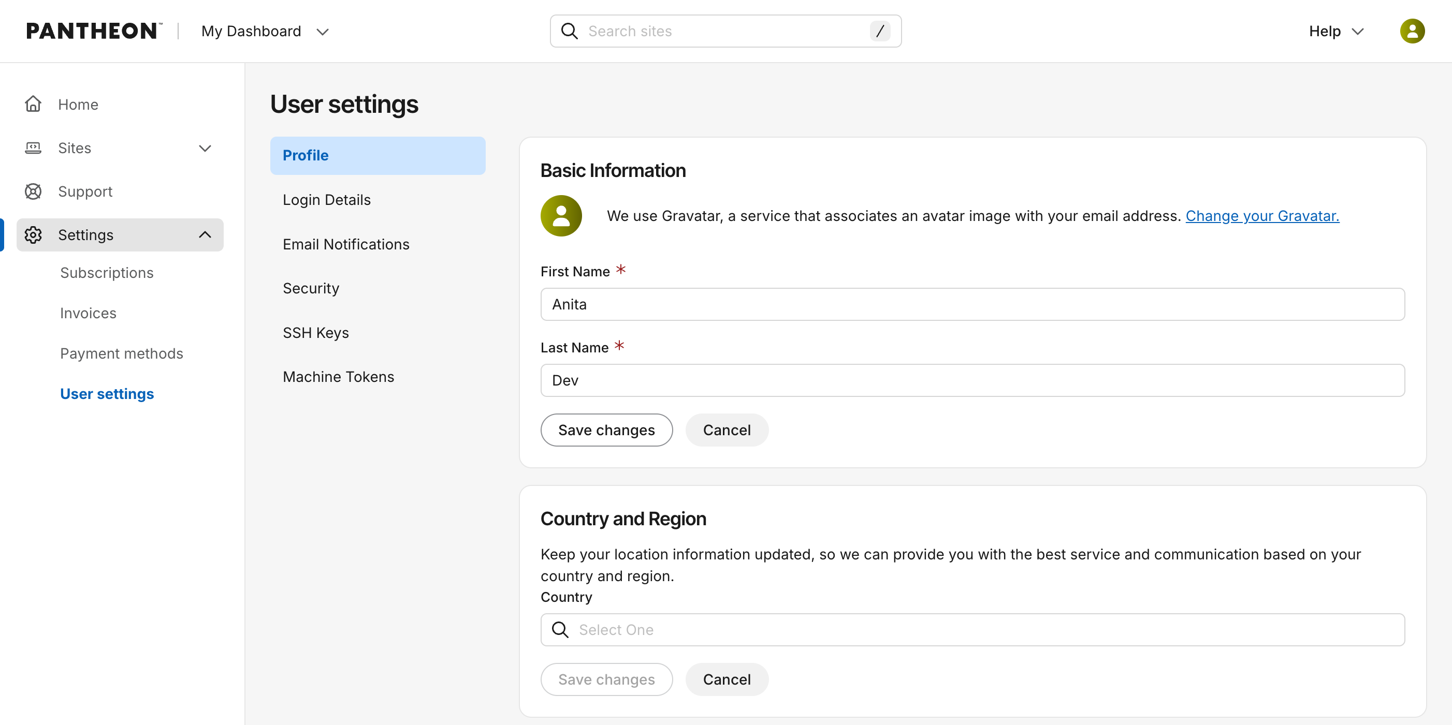1452x725 pixels.
Task: Click the Basic Information heading
Action: point(613,171)
